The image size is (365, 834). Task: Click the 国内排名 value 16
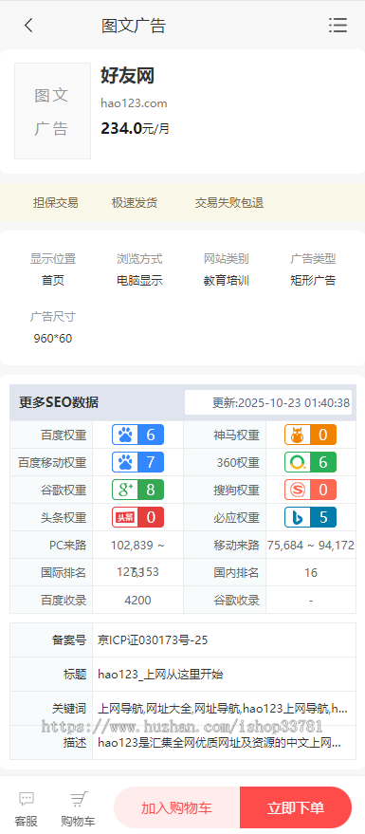[311, 573]
